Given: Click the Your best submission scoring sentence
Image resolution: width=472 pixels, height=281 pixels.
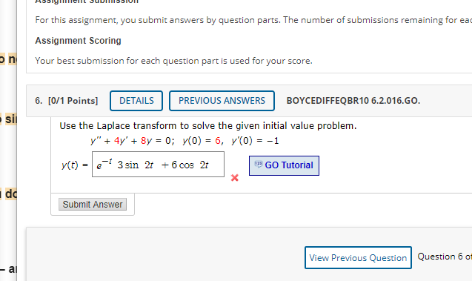Looking at the screenshot, I should [173, 61].
